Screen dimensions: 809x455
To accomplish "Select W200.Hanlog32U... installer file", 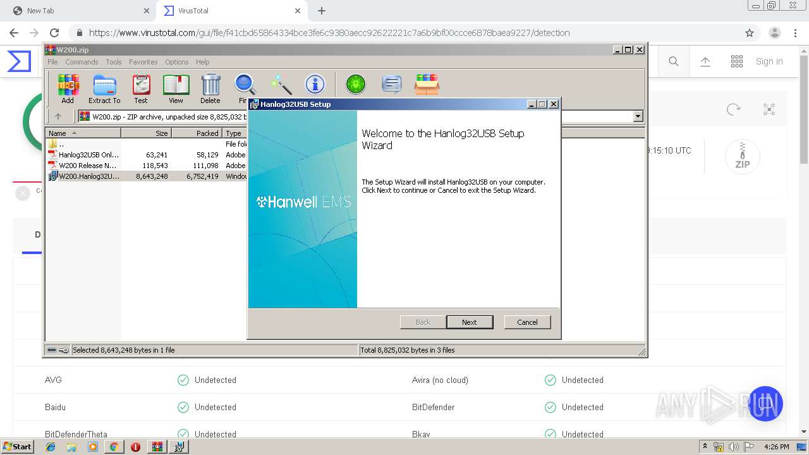I will coord(88,176).
